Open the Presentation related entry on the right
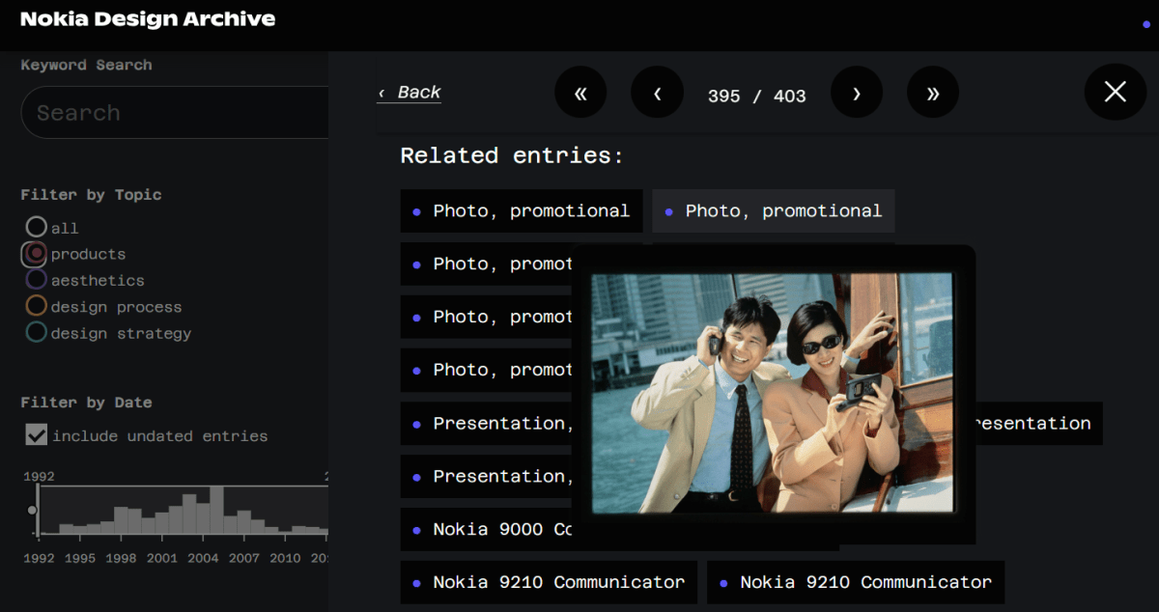1159x612 pixels. 1036,423
